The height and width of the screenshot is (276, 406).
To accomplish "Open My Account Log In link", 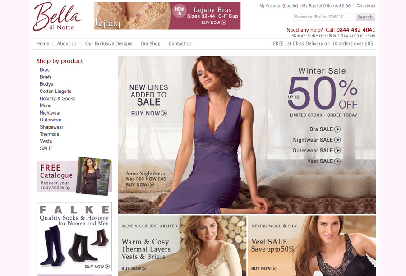I will point(279,6).
